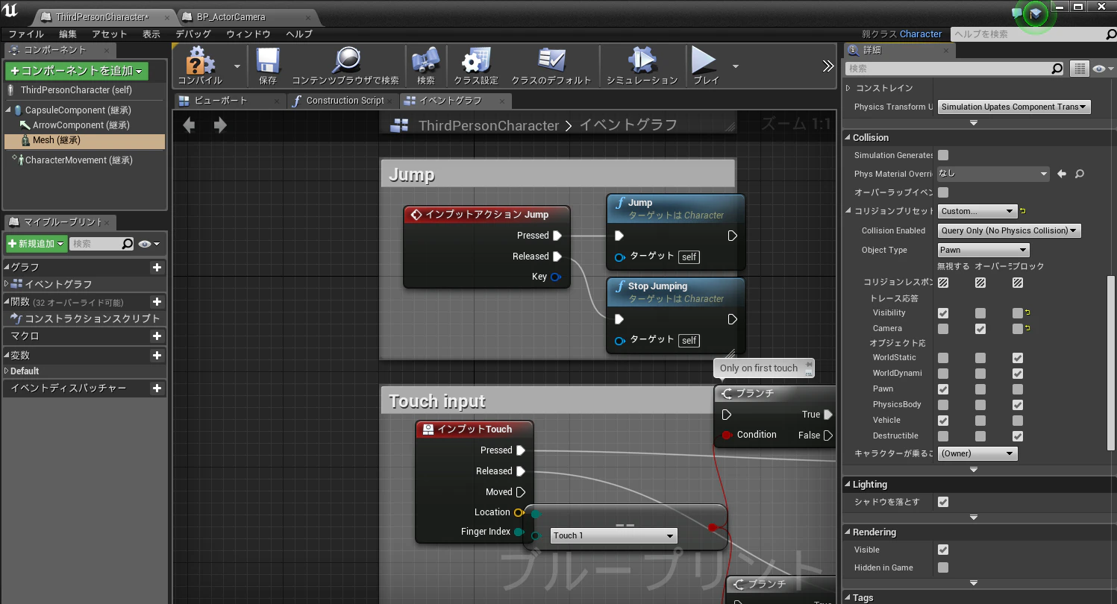Click the Save (保存) floppy disk icon
Image resolution: width=1117 pixels, height=604 pixels.
[x=267, y=61]
